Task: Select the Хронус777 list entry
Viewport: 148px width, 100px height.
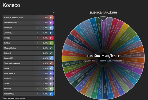Action: [x=28, y=58]
